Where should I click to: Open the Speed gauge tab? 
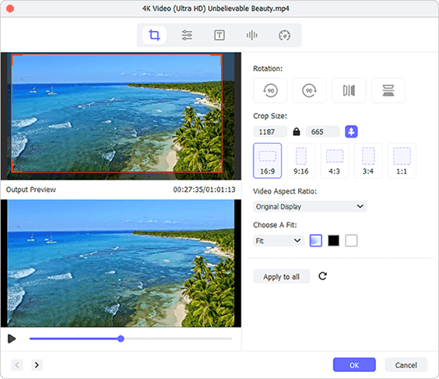284,35
